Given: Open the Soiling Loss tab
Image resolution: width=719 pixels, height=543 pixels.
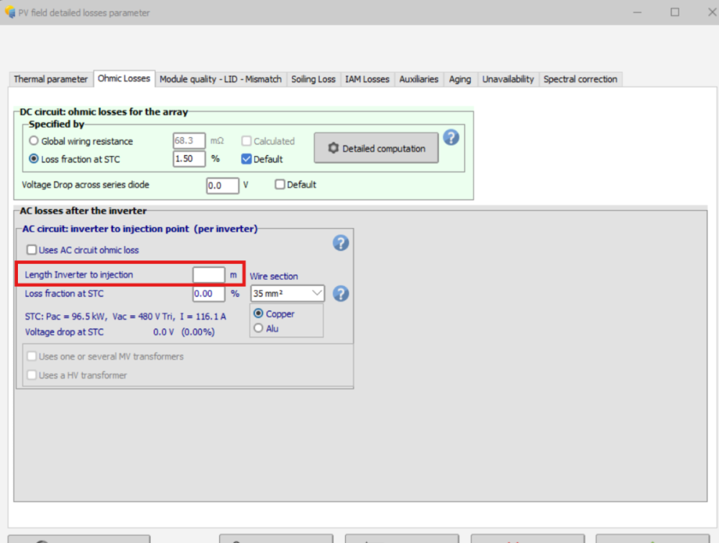Looking at the screenshot, I should 313,79.
